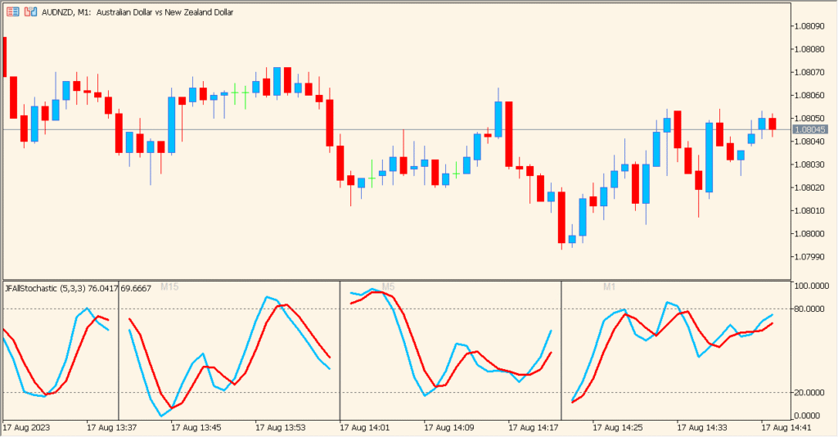Viewport: 838px width, 437px height.
Task: Click the 1.08070 price axis label
Action: point(809,71)
